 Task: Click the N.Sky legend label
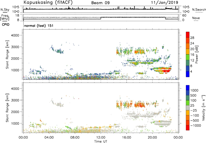[x=5, y=10]
